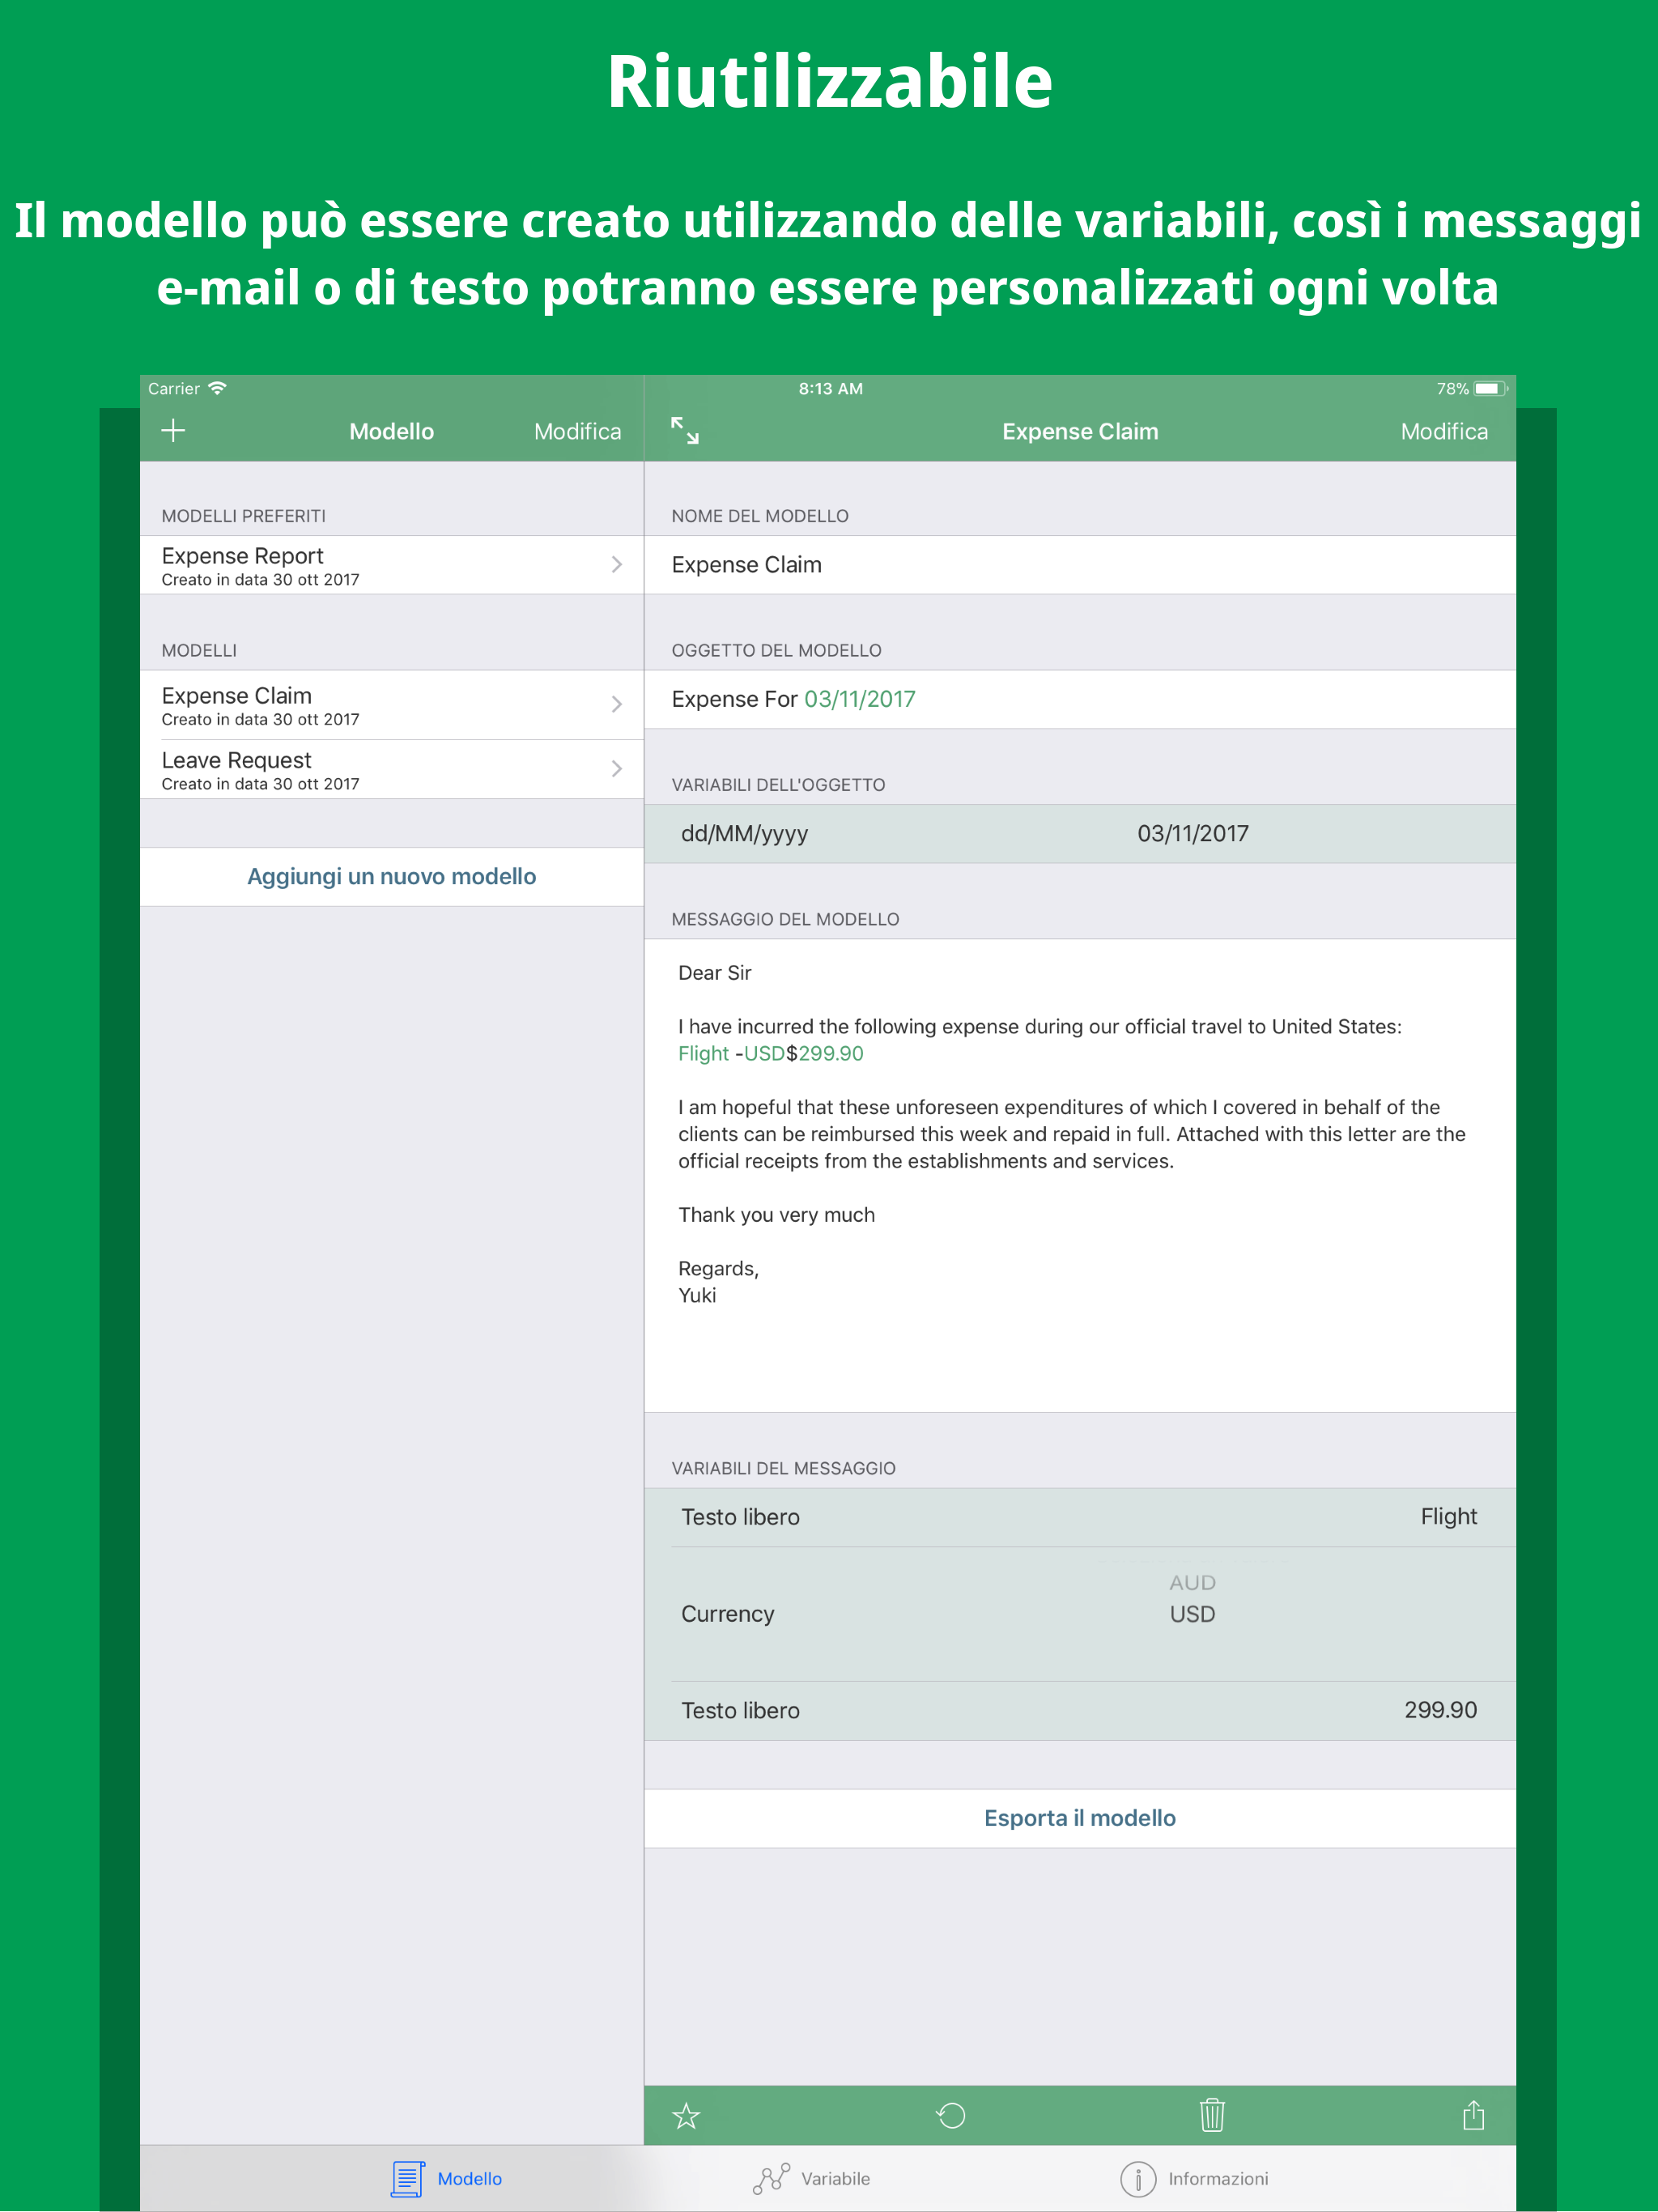The height and width of the screenshot is (2212, 1658).
Task: Click the Modello tab document icon
Action: tap(407, 2178)
